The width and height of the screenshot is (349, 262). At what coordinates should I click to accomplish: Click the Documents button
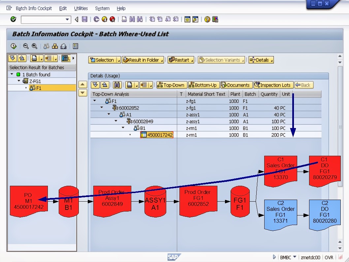(x=237, y=85)
